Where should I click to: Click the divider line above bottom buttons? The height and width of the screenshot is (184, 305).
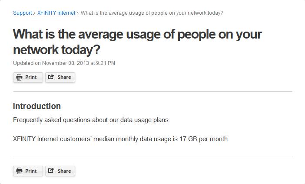tap(152, 157)
